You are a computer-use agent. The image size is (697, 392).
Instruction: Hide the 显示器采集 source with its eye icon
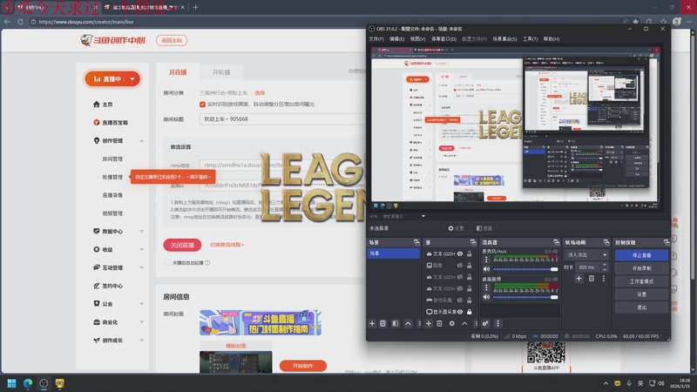click(460, 312)
